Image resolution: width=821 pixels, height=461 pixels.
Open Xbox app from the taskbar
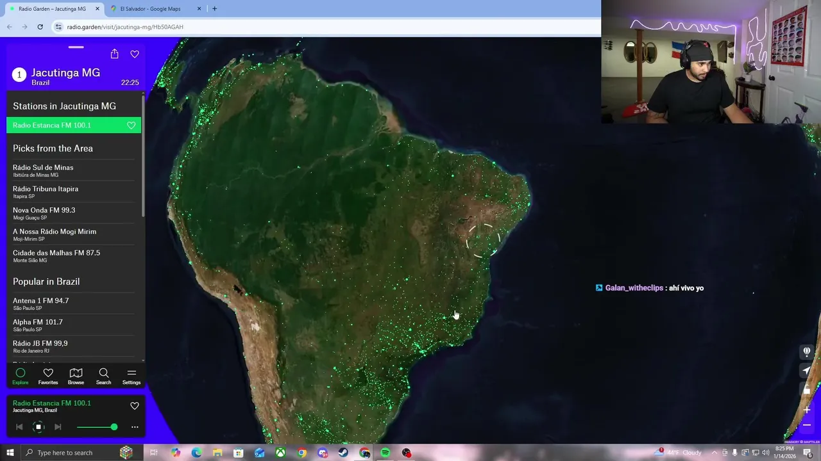[x=281, y=453]
